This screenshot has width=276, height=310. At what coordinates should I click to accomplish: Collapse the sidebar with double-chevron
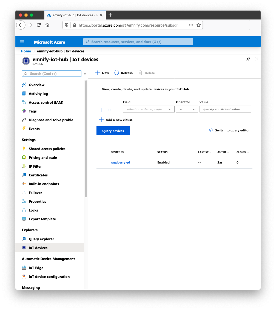click(x=85, y=74)
